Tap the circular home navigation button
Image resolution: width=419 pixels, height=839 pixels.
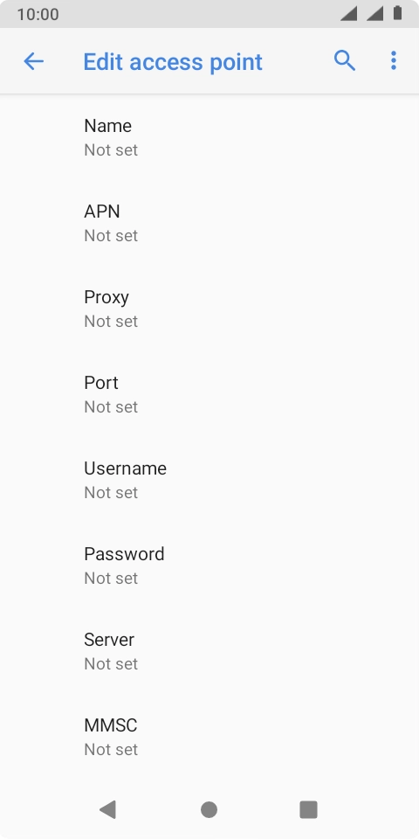point(209,809)
